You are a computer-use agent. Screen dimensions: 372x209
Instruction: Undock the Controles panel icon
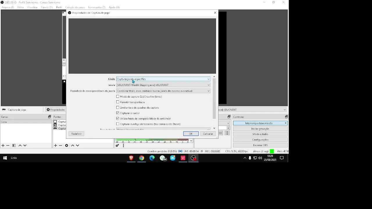coord(286,117)
